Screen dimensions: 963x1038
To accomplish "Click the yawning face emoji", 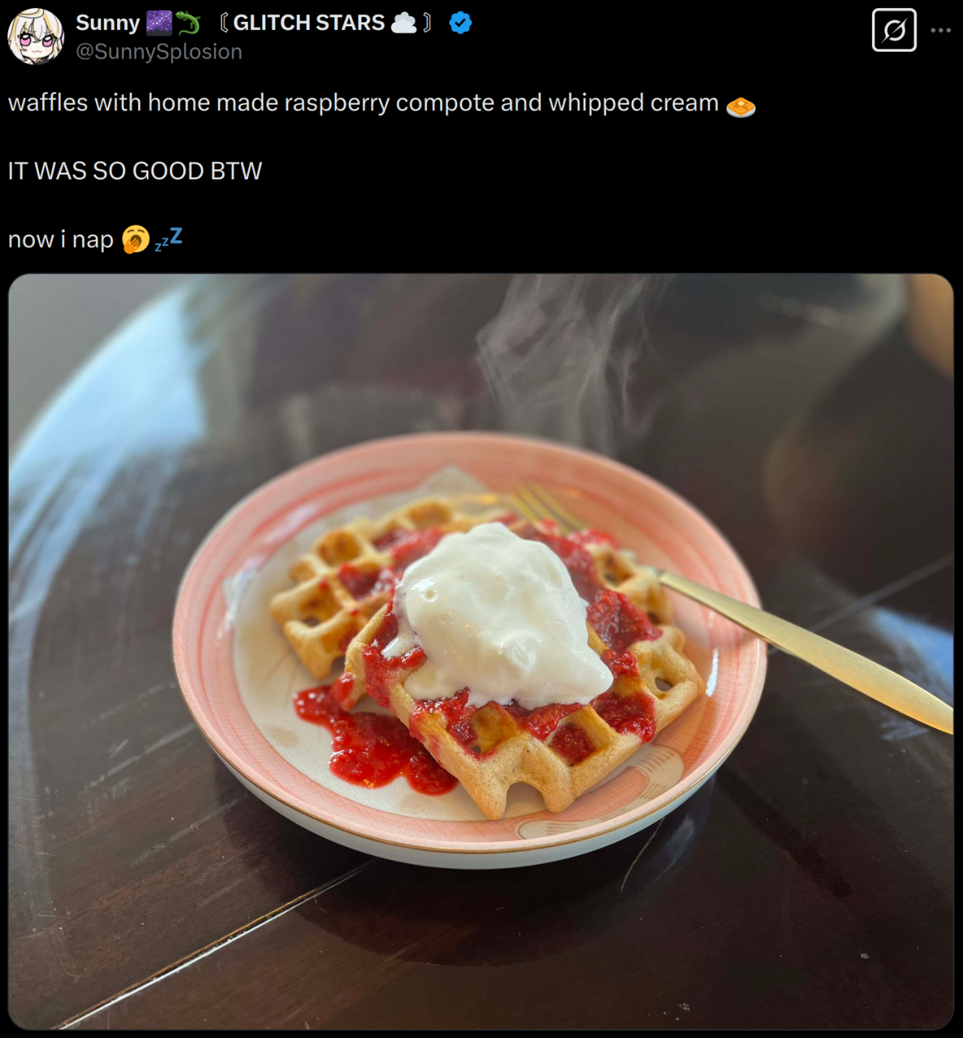I will click(135, 240).
